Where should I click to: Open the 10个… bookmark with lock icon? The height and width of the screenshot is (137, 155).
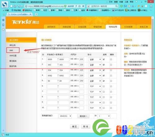click(x=118, y=10)
